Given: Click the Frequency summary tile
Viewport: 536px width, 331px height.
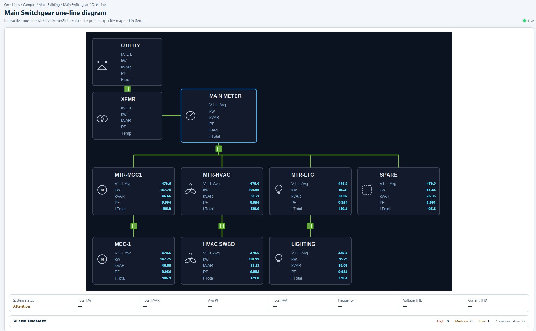Looking at the screenshot, I should tap(366, 303).
